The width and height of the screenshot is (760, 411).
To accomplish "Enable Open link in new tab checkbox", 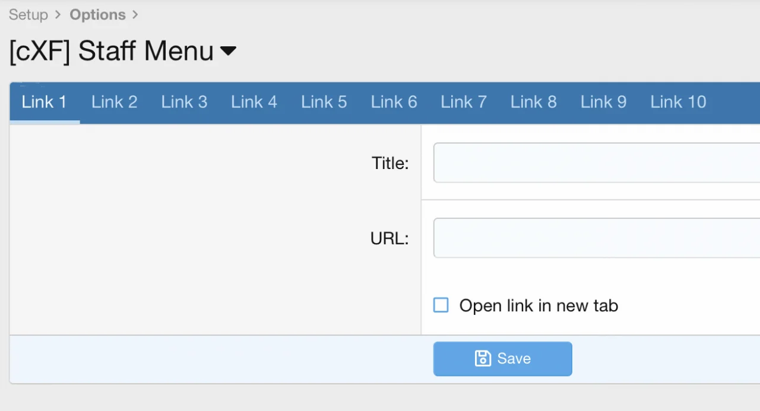I will click(441, 305).
